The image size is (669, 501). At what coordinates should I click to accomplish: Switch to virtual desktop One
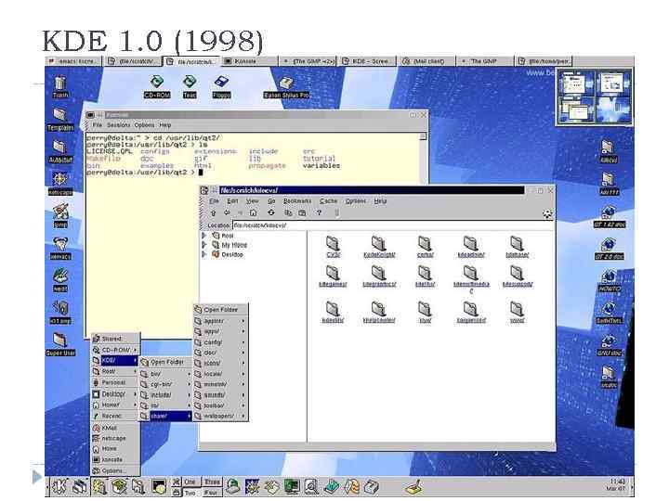tap(190, 482)
